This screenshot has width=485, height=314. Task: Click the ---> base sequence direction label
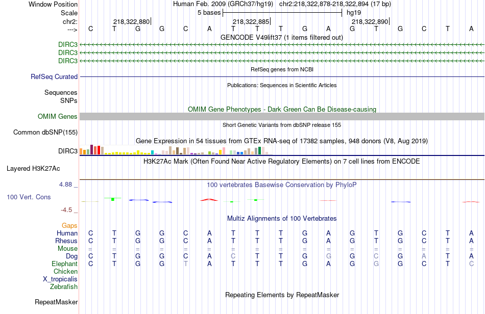[x=72, y=30]
